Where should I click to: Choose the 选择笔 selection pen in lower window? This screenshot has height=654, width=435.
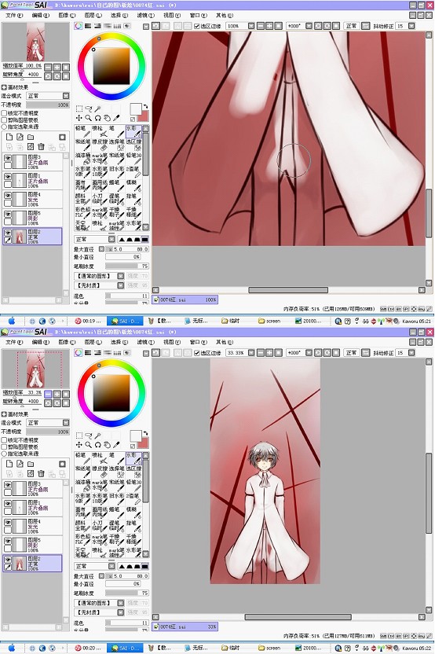tap(117, 472)
